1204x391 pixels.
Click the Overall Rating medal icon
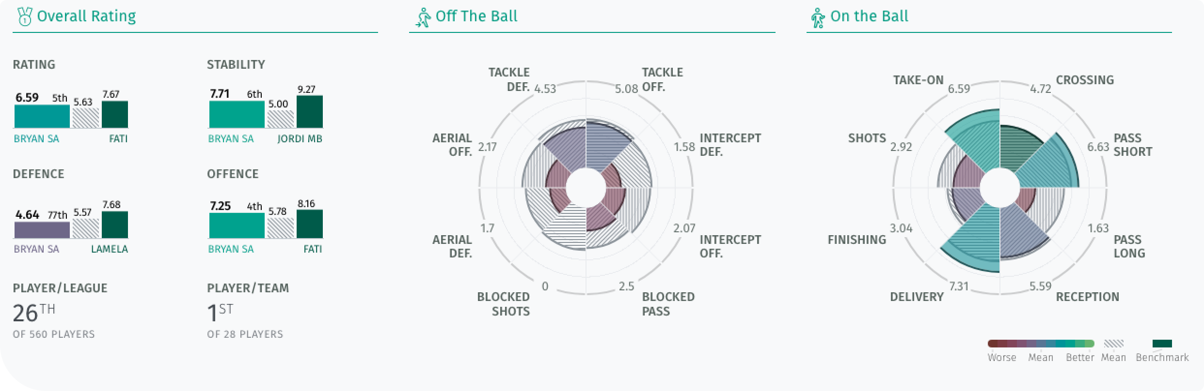24,17
